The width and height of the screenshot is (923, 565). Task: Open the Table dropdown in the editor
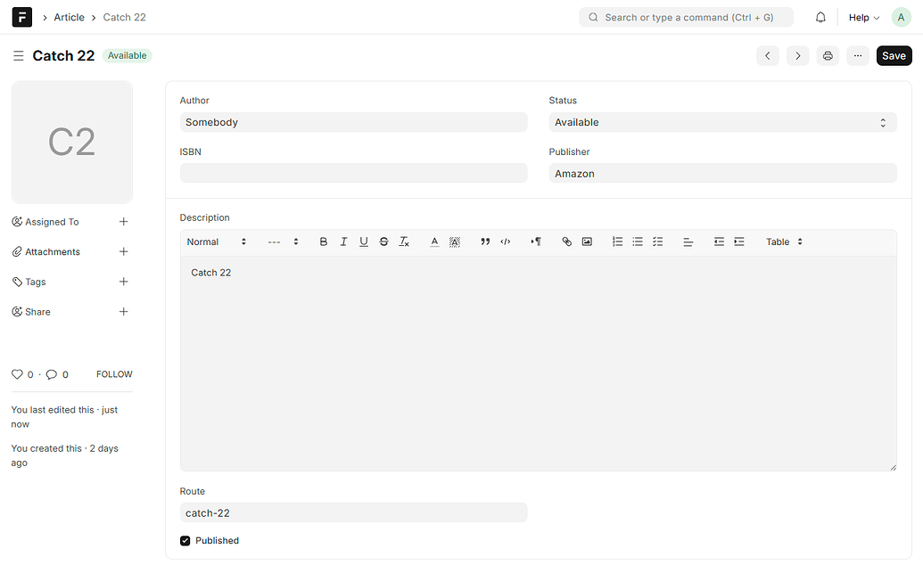click(x=782, y=242)
